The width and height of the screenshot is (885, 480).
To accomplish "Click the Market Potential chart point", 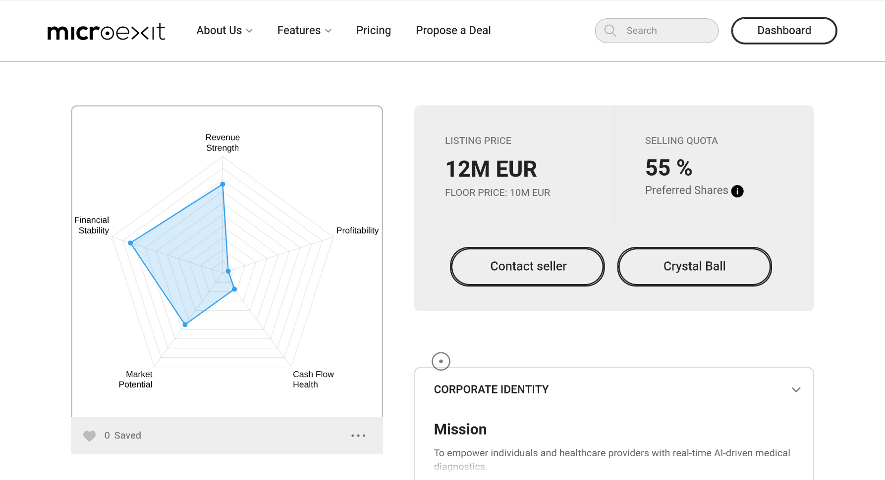I will click(185, 325).
